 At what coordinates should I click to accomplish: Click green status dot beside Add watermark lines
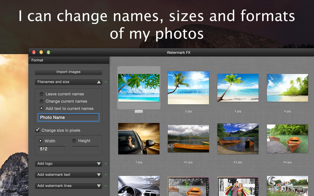click(106, 186)
